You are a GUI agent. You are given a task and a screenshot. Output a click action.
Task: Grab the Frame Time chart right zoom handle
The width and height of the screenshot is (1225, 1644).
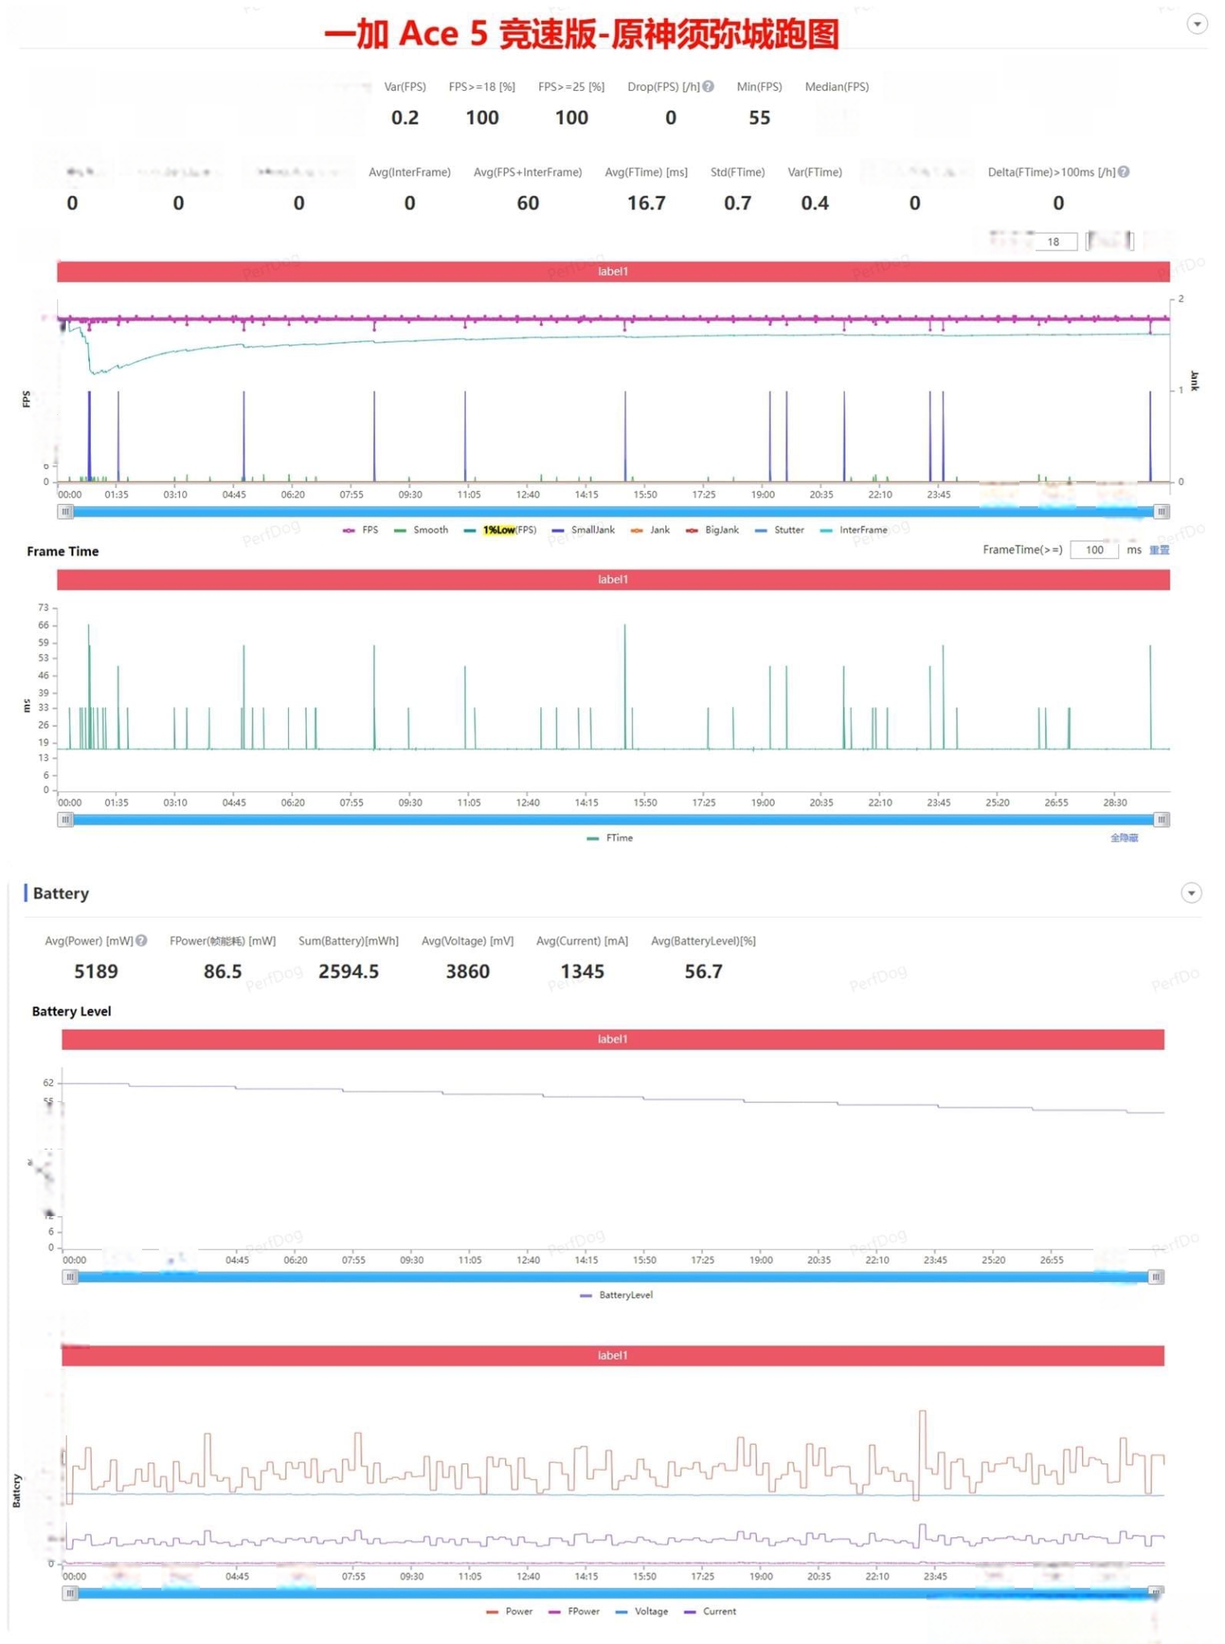[x=1161, y=820]
